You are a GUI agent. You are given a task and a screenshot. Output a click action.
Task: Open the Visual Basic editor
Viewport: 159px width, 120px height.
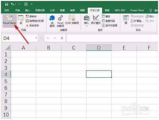coord(9,21)
